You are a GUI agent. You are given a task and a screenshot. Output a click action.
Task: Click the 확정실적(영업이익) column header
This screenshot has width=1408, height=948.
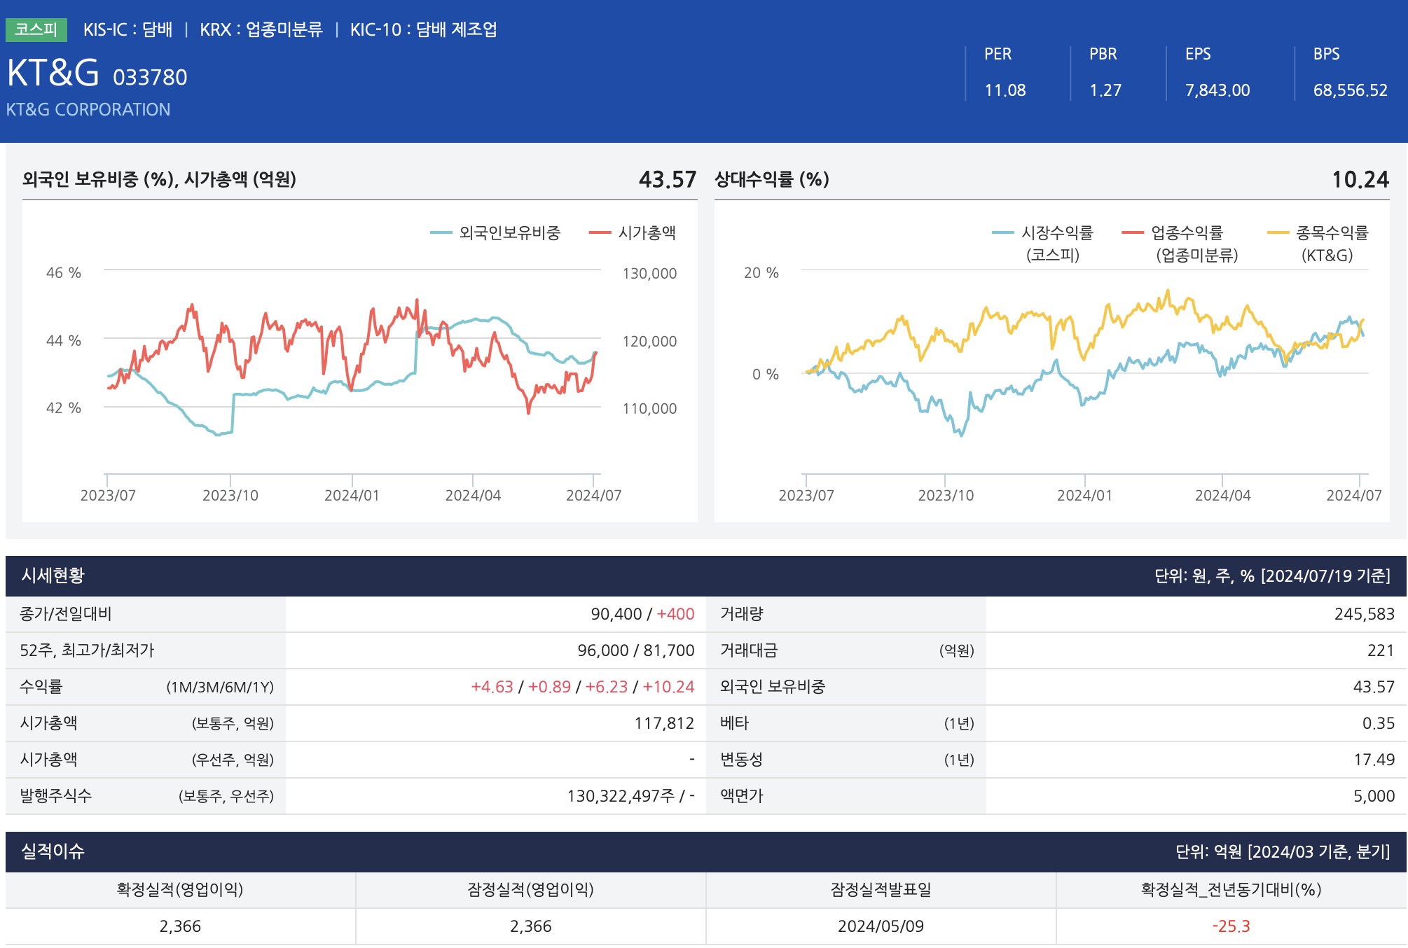pos(180,889)
